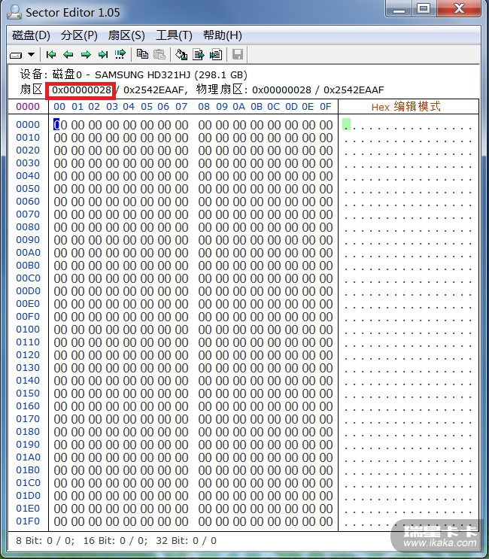Click the device text SAMSUNG HD321HJ (298.1 GB)

171,75
